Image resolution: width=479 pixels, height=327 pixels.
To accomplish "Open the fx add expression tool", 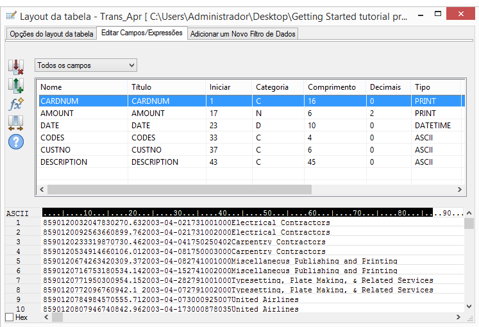I will 15,104.
